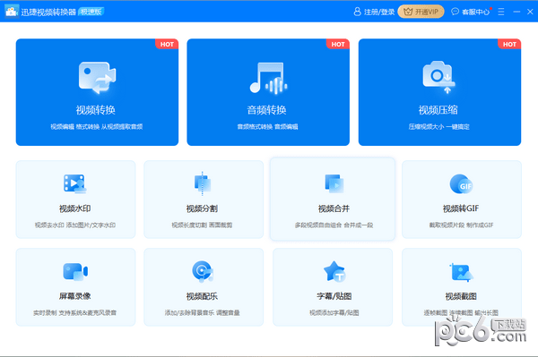
Task: Click description 截取视频片段 制作成GIF
Action: click(461, 225)
